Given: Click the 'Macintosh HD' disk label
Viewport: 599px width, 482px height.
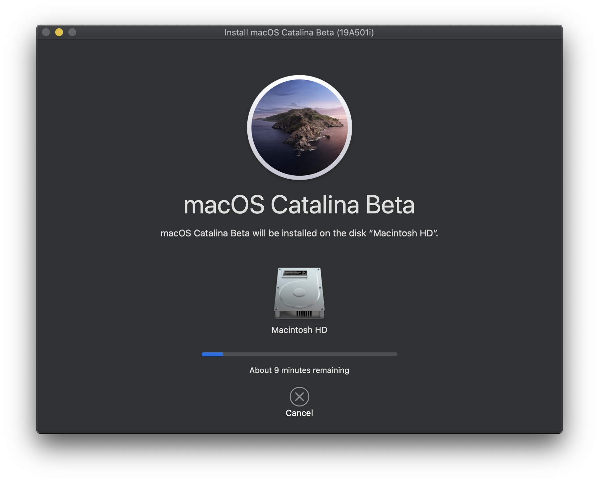Looking at the screenshot, I should 299,330.
